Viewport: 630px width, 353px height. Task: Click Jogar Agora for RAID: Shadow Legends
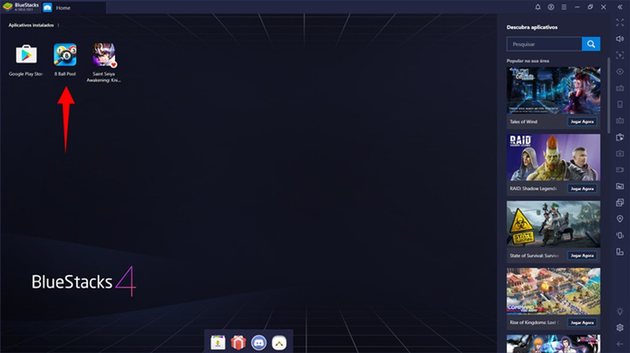[x=581, y=189]
